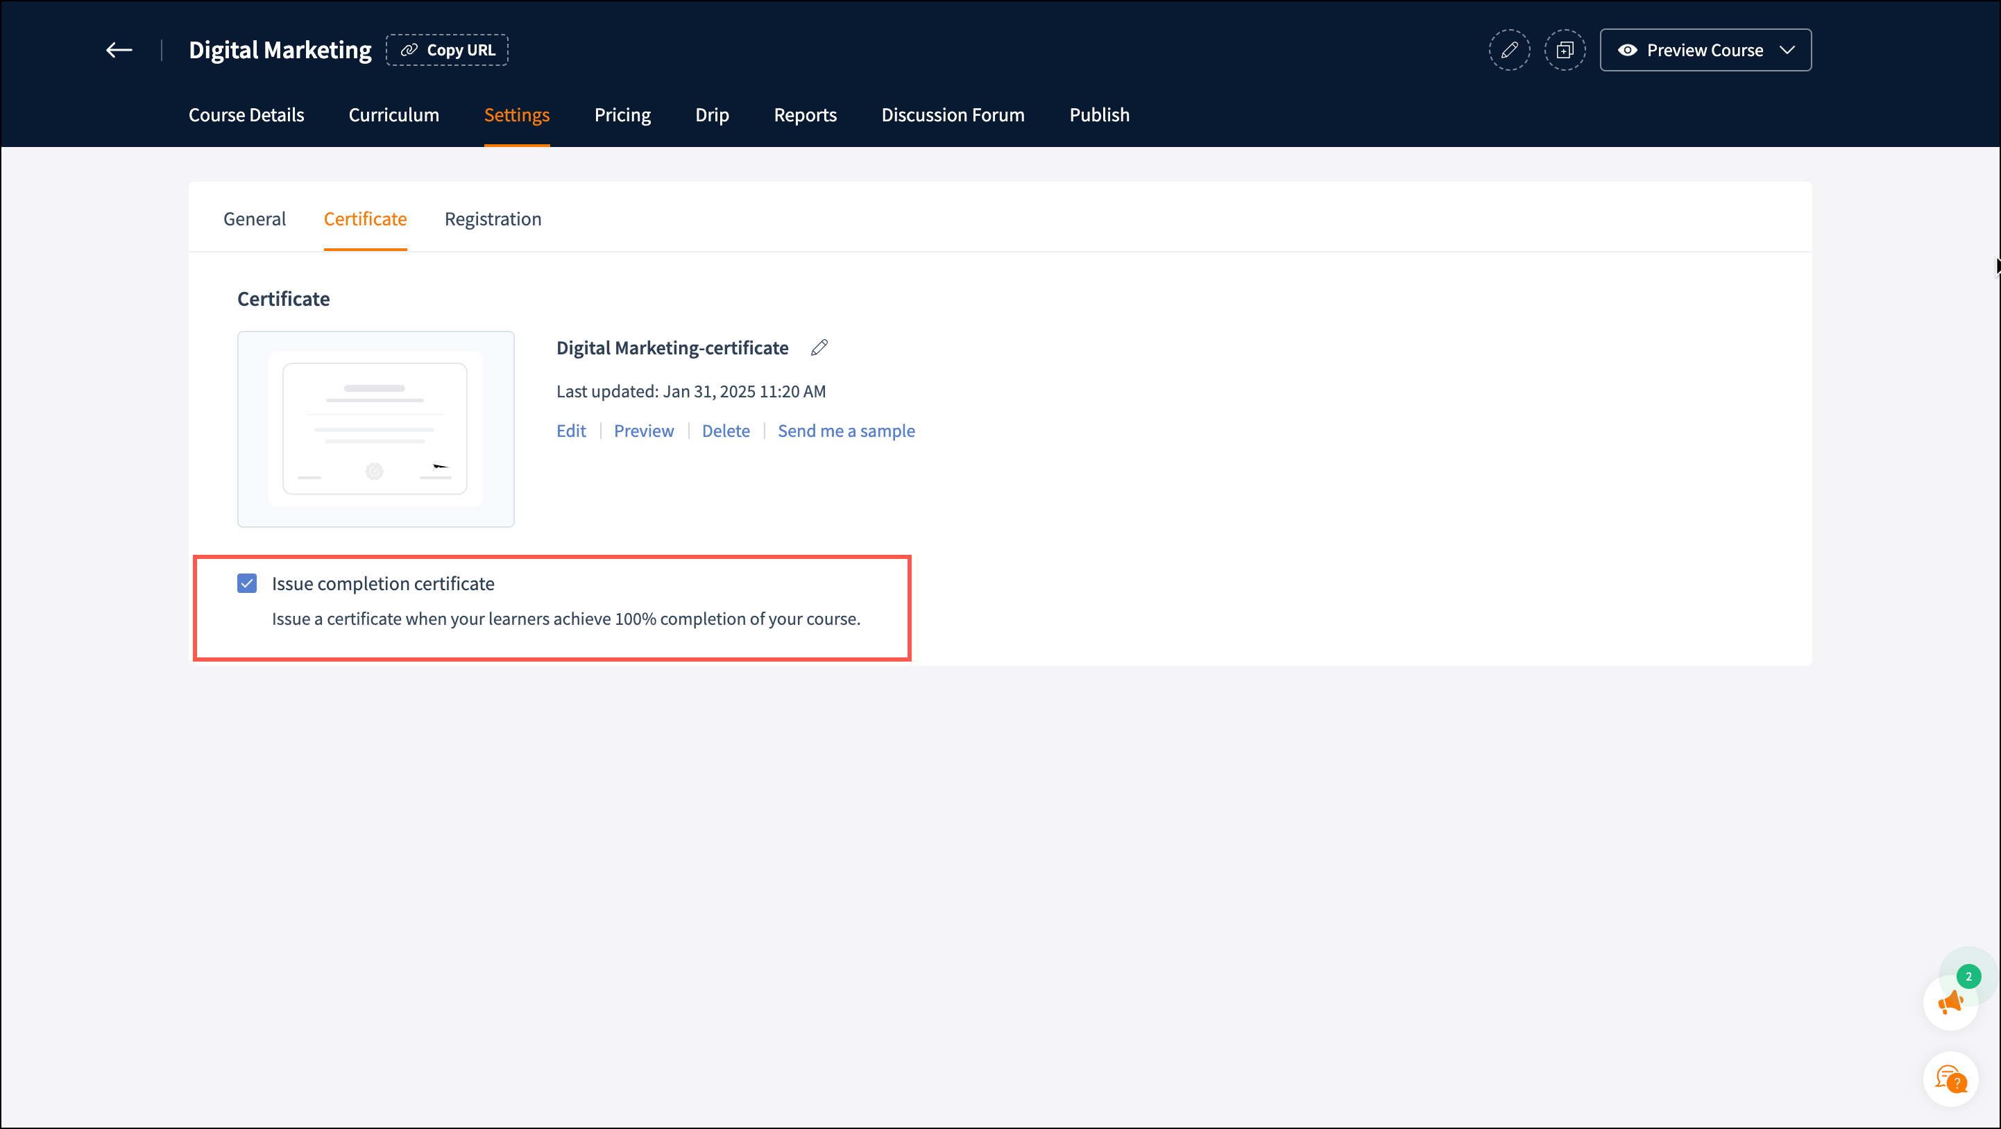
Task: Click the pencil edit icon in header
Action: (x=1508, y=51)
